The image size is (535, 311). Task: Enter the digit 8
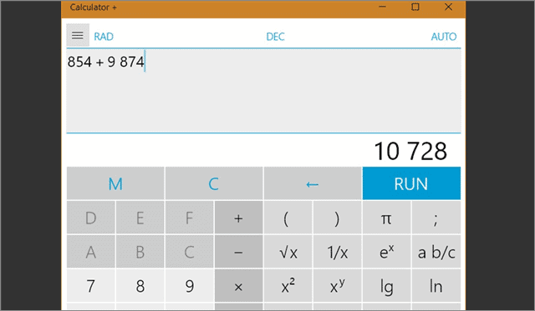tap(140, 286)
